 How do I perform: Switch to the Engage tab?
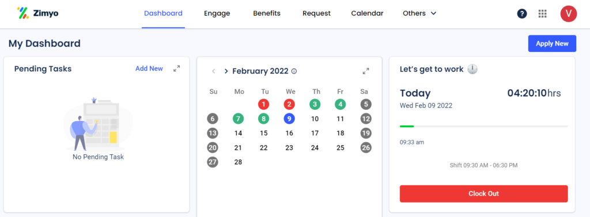[x=217, y=13]
